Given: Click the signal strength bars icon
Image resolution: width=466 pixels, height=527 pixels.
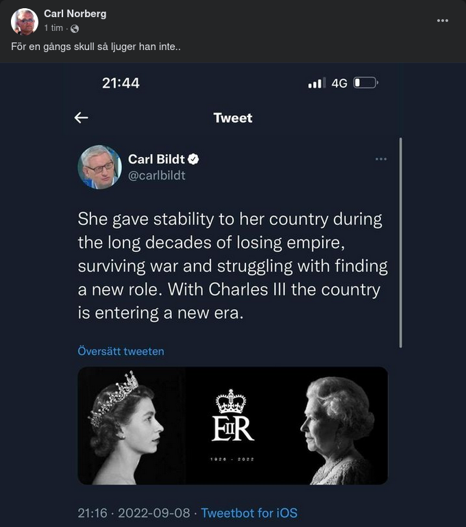Looking at the screenshot, I should (x=315, y=84).
